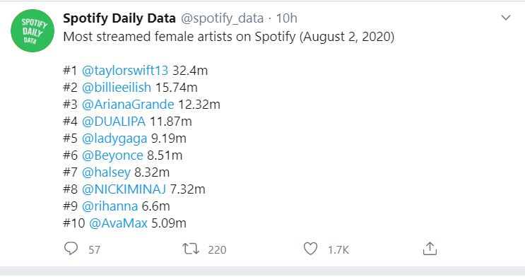Visit the @rihanna mention link
This screenshot has width=525, height=277.
tap(110, 206)
